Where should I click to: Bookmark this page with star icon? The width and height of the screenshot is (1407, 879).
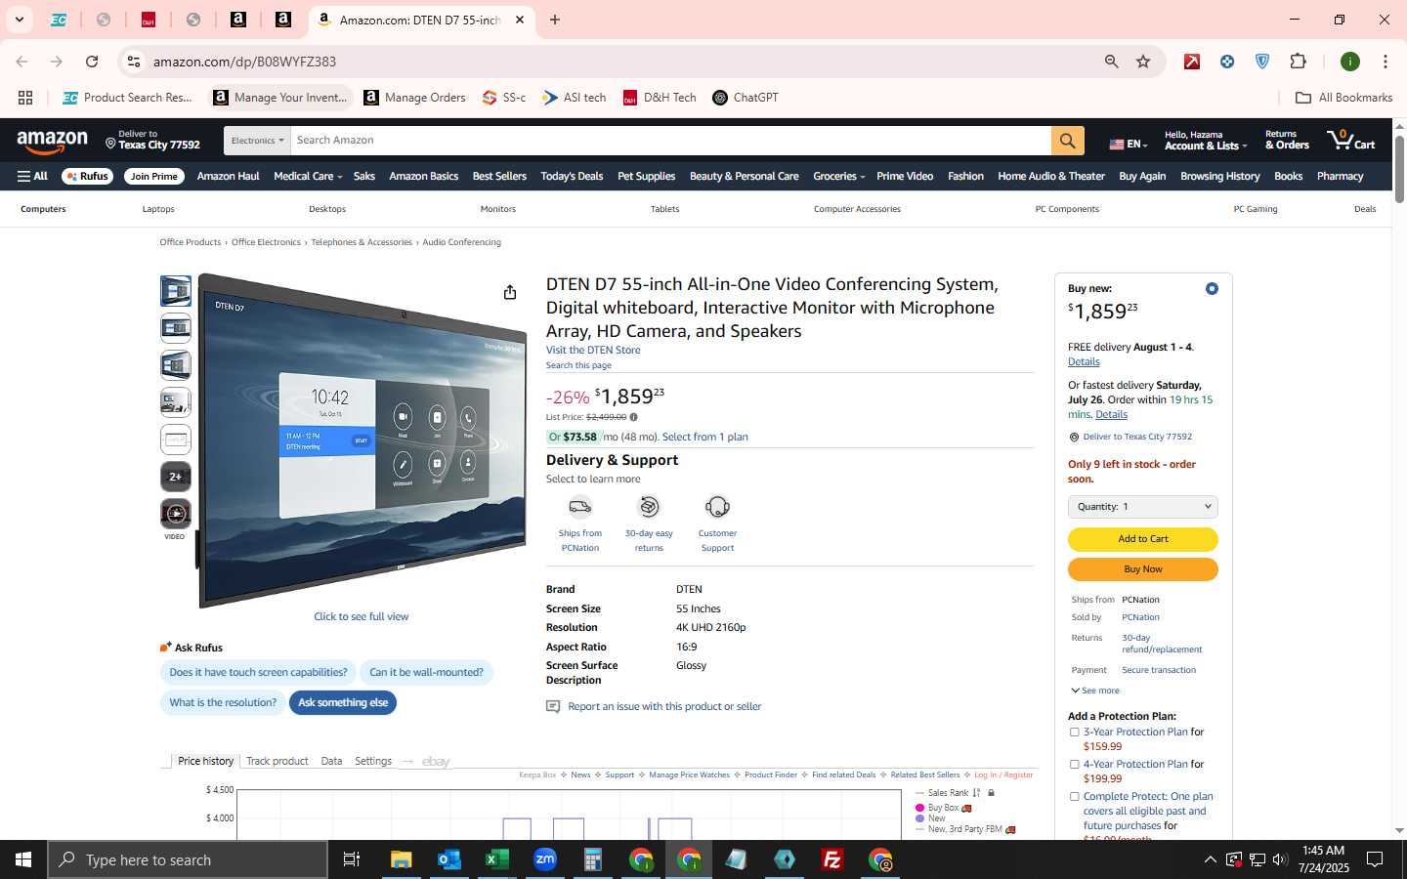(x=1143, y=62)
